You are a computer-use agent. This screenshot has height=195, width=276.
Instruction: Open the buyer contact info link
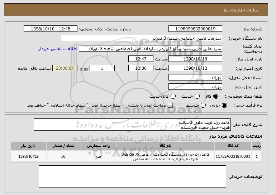coord(58,49)
